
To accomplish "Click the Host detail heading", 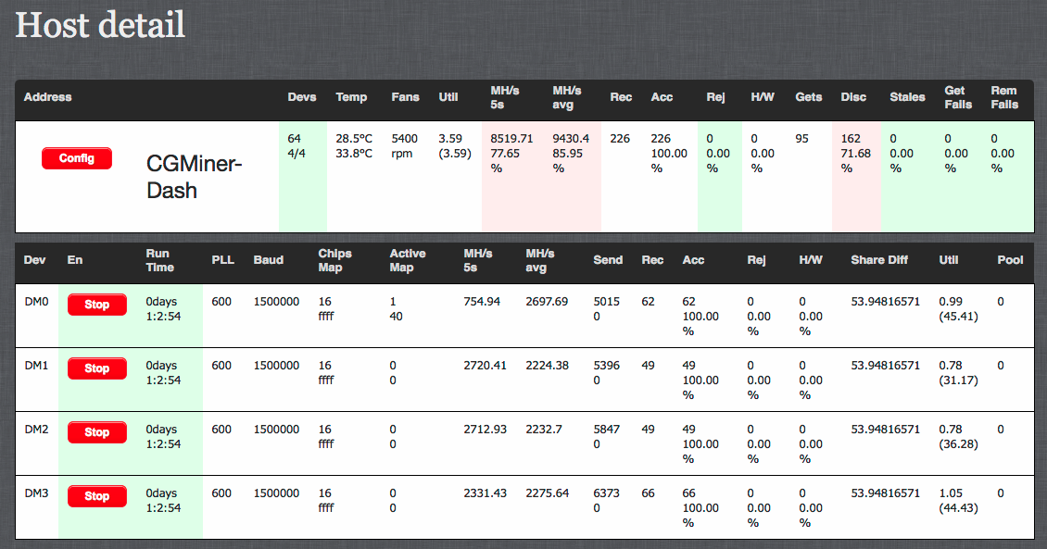I will tap(100, 25).
